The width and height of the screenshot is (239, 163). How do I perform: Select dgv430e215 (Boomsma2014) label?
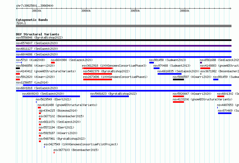tap(58, 111)
